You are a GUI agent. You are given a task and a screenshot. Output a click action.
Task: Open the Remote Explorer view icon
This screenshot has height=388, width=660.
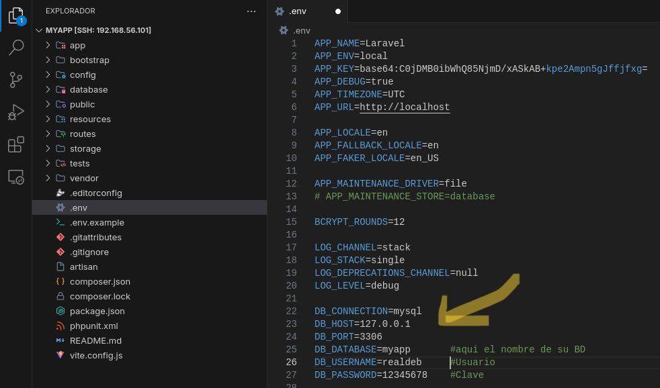tap(16, 177)
